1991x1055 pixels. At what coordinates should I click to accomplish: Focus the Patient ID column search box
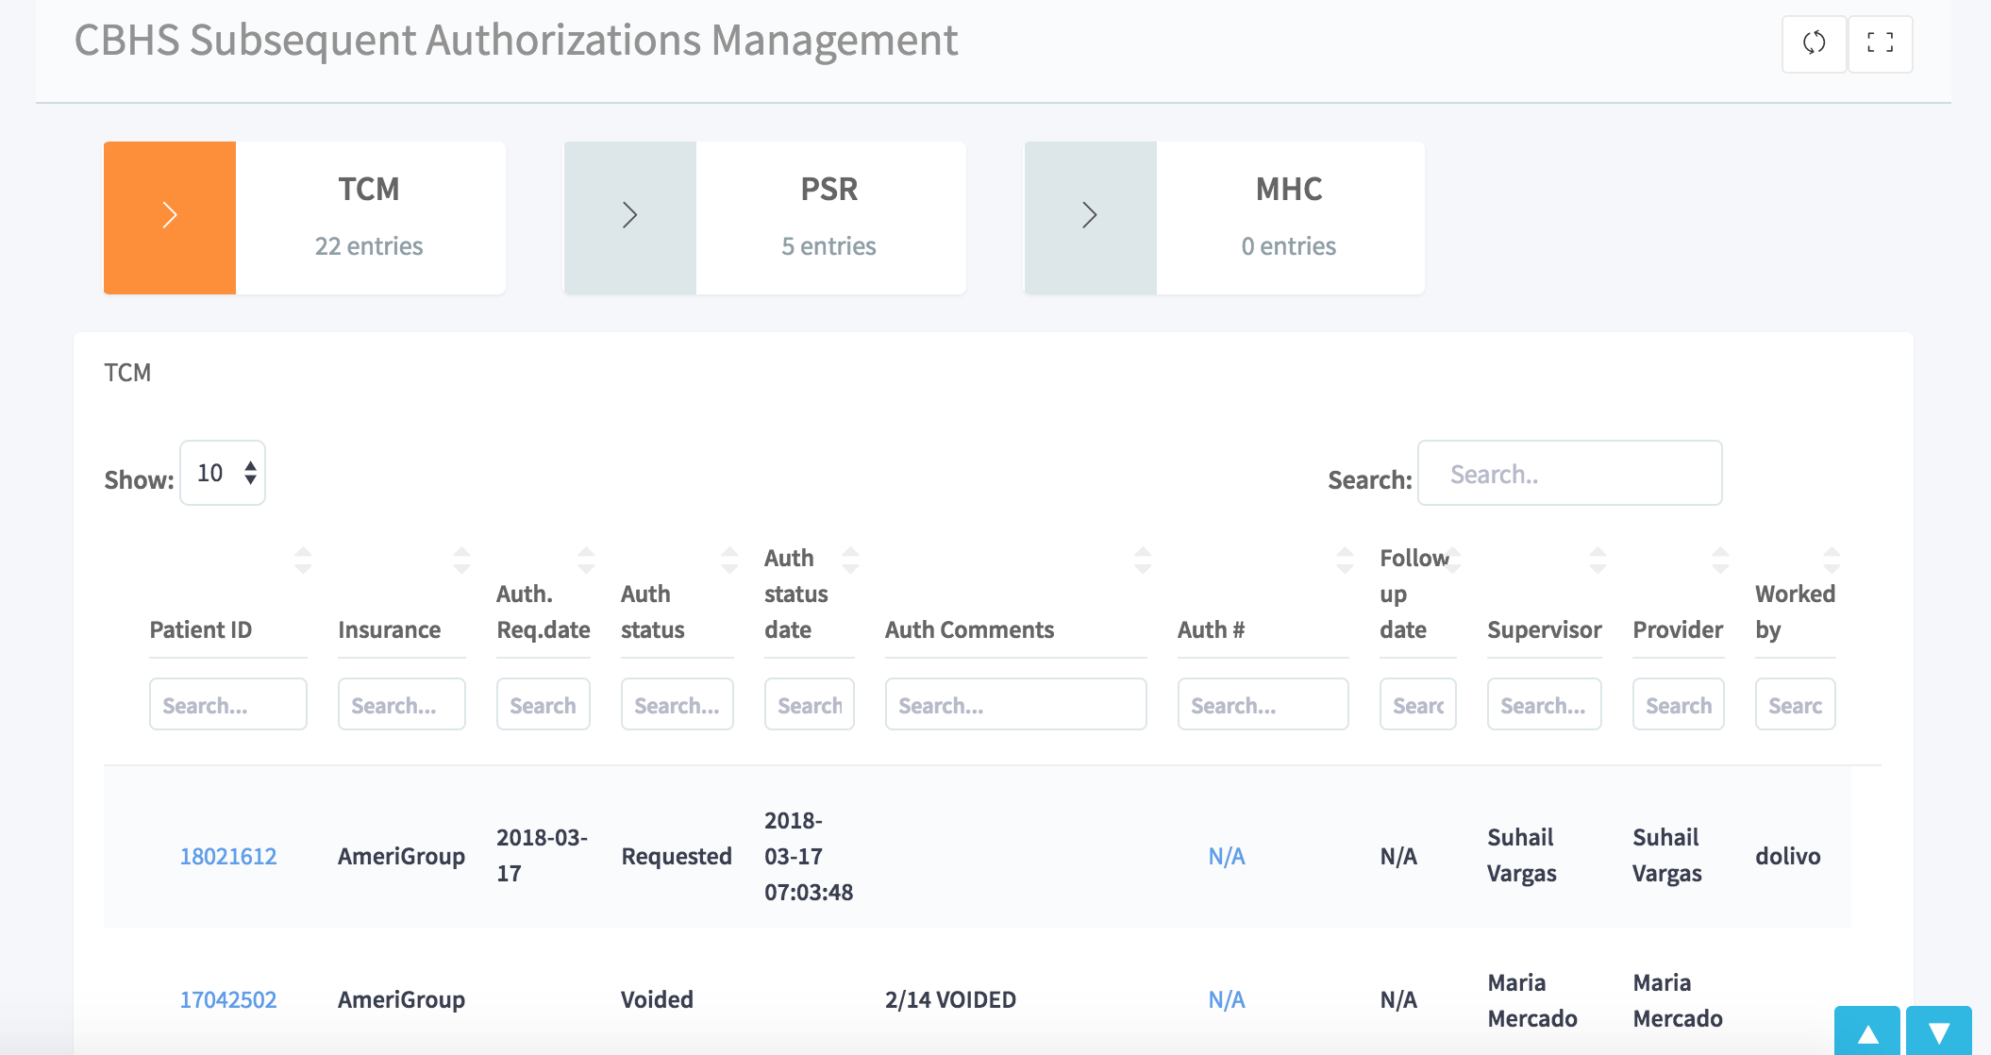[228, 704]
